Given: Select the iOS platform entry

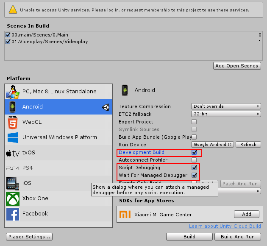Looking at the screenshot, I should (x=58, y=183).
